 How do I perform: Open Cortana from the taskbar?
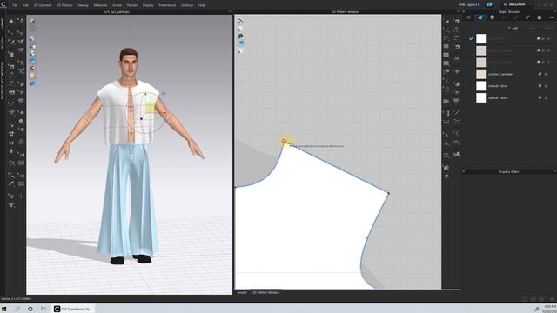pos(30,309)
